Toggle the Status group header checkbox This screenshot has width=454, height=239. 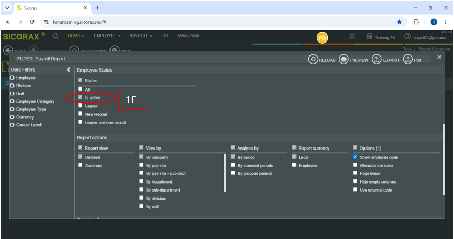click(80, 80)
